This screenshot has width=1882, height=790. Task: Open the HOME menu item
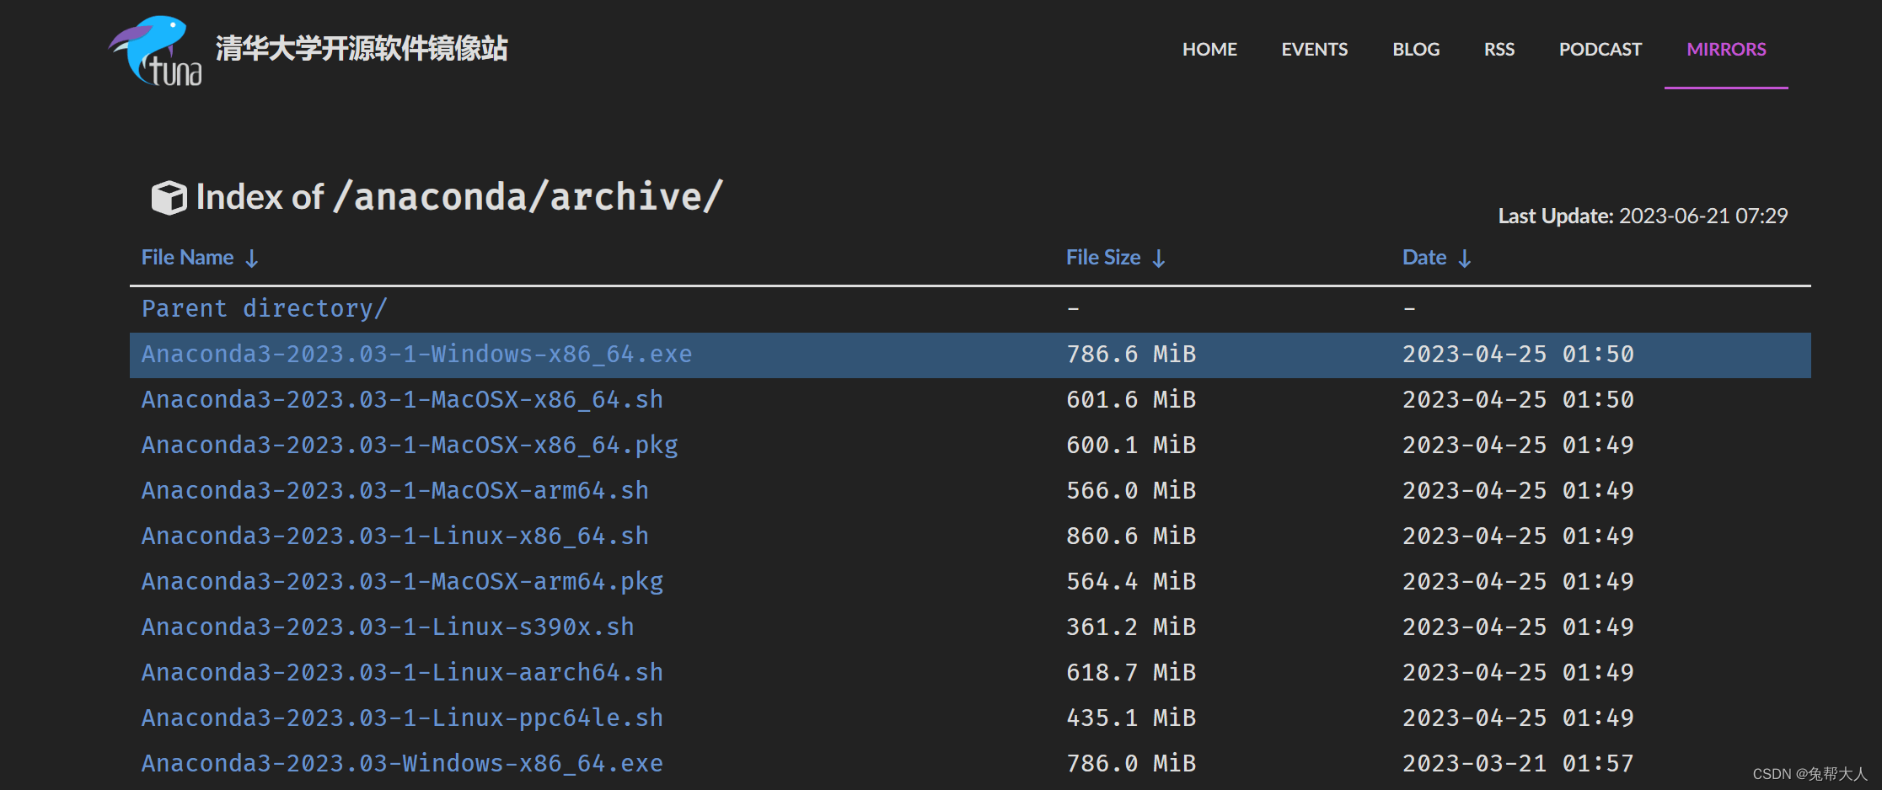[1209, 50]
